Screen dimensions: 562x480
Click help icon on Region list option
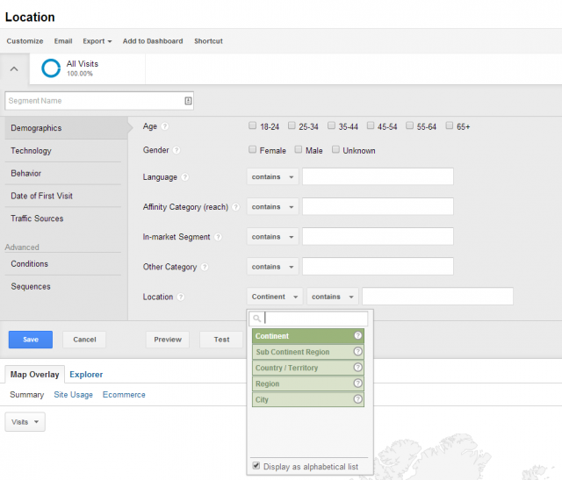tap(357, 383)
